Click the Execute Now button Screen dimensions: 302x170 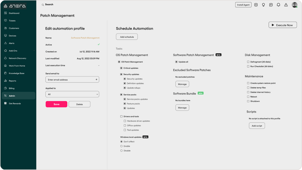tap(283, 25)
